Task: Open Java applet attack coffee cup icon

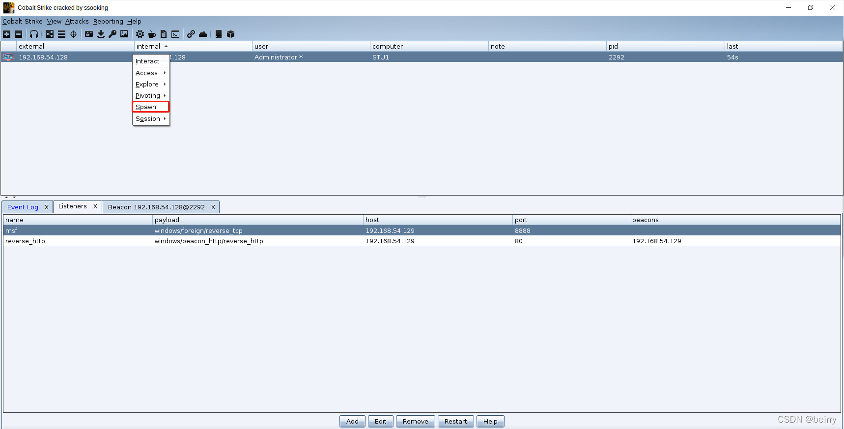Action: (x=152, y=34)
